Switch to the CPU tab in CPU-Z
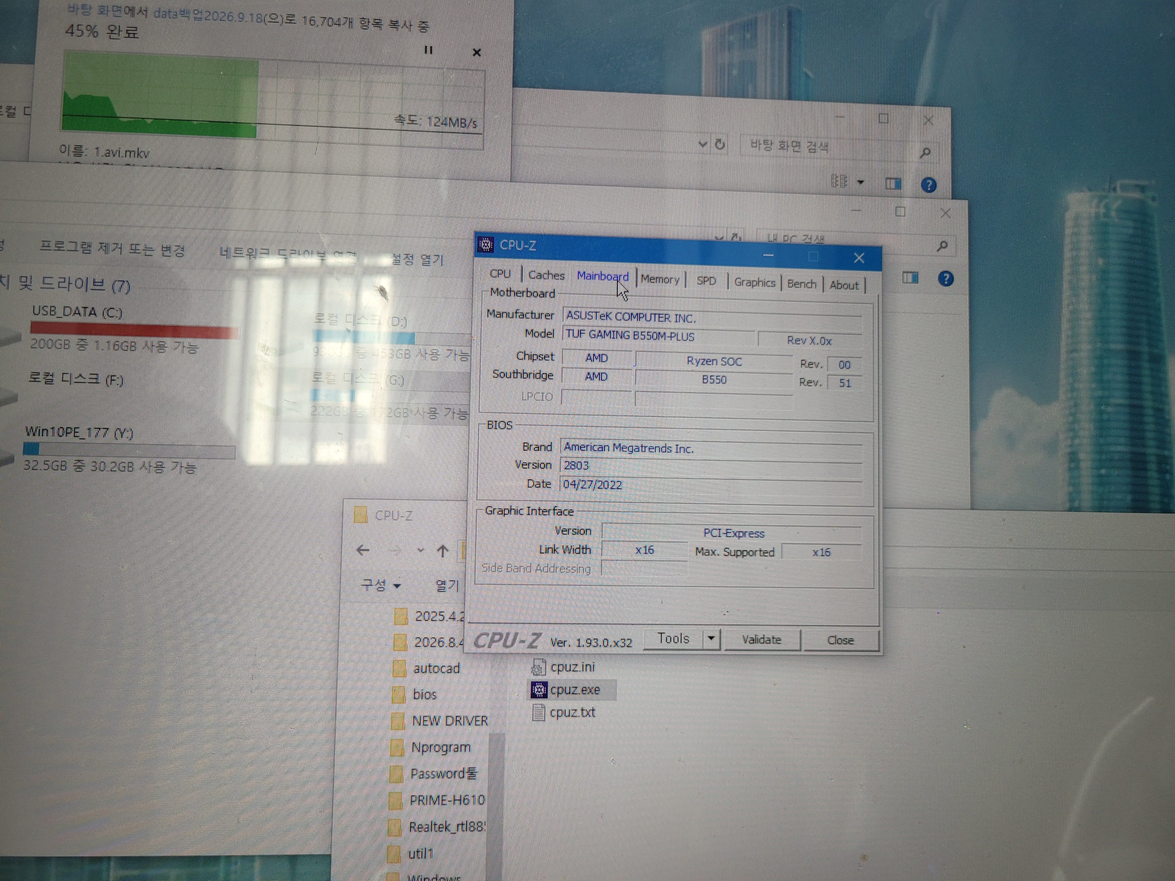The width and height of the screenshot is (1175, 881). pos(500,274)
